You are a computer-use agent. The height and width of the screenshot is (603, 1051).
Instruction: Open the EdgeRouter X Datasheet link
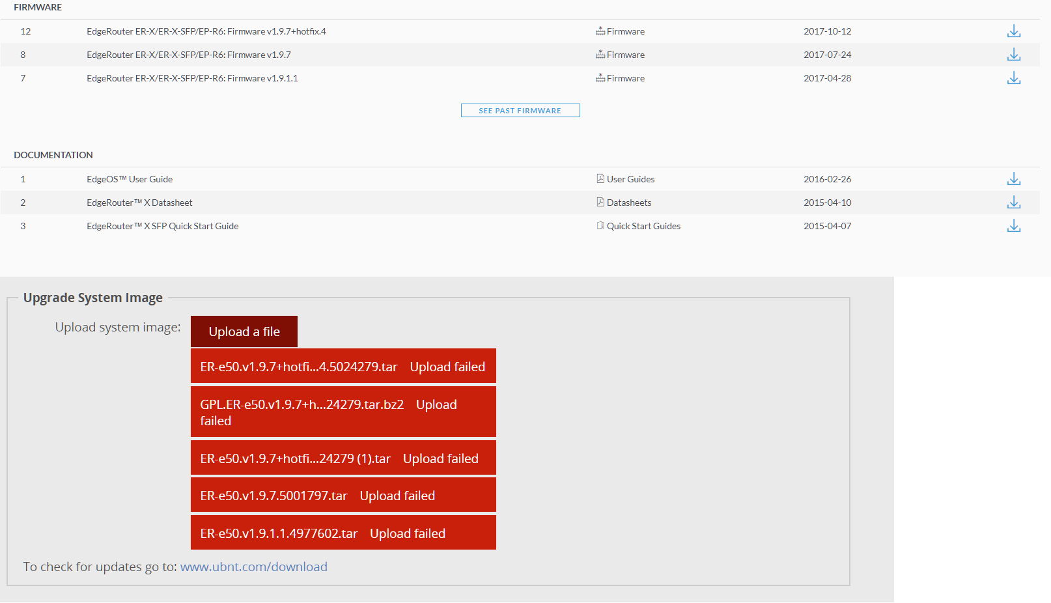pyautogui.click(x=139, y=203)
